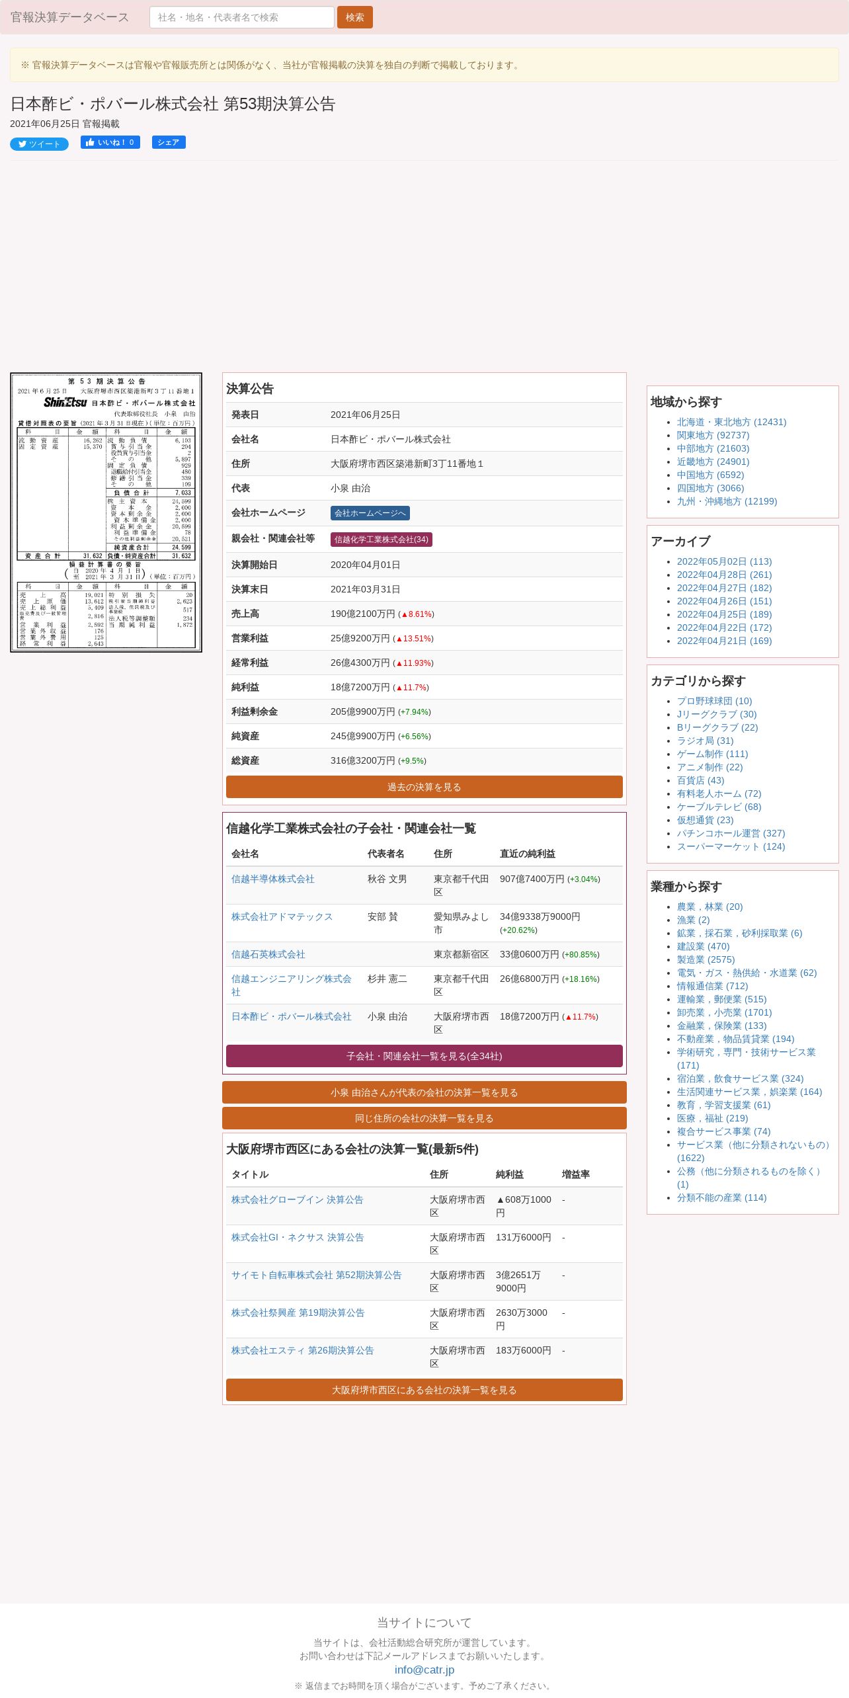Screen dimensions: 849x1698
Task: Open サイモト自転車株式会社 第52期決算公告 link
Action: [x=317, y=1275]
